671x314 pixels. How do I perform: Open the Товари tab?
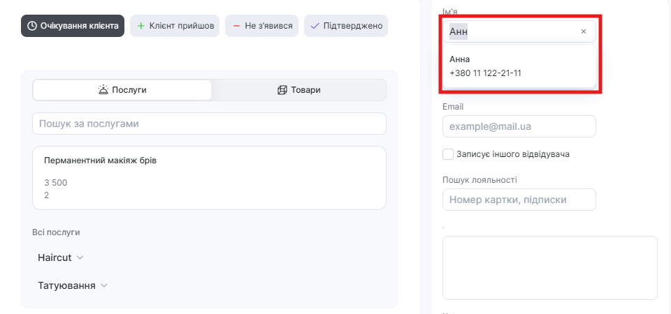pyautogui.click(x=298, y=90)
